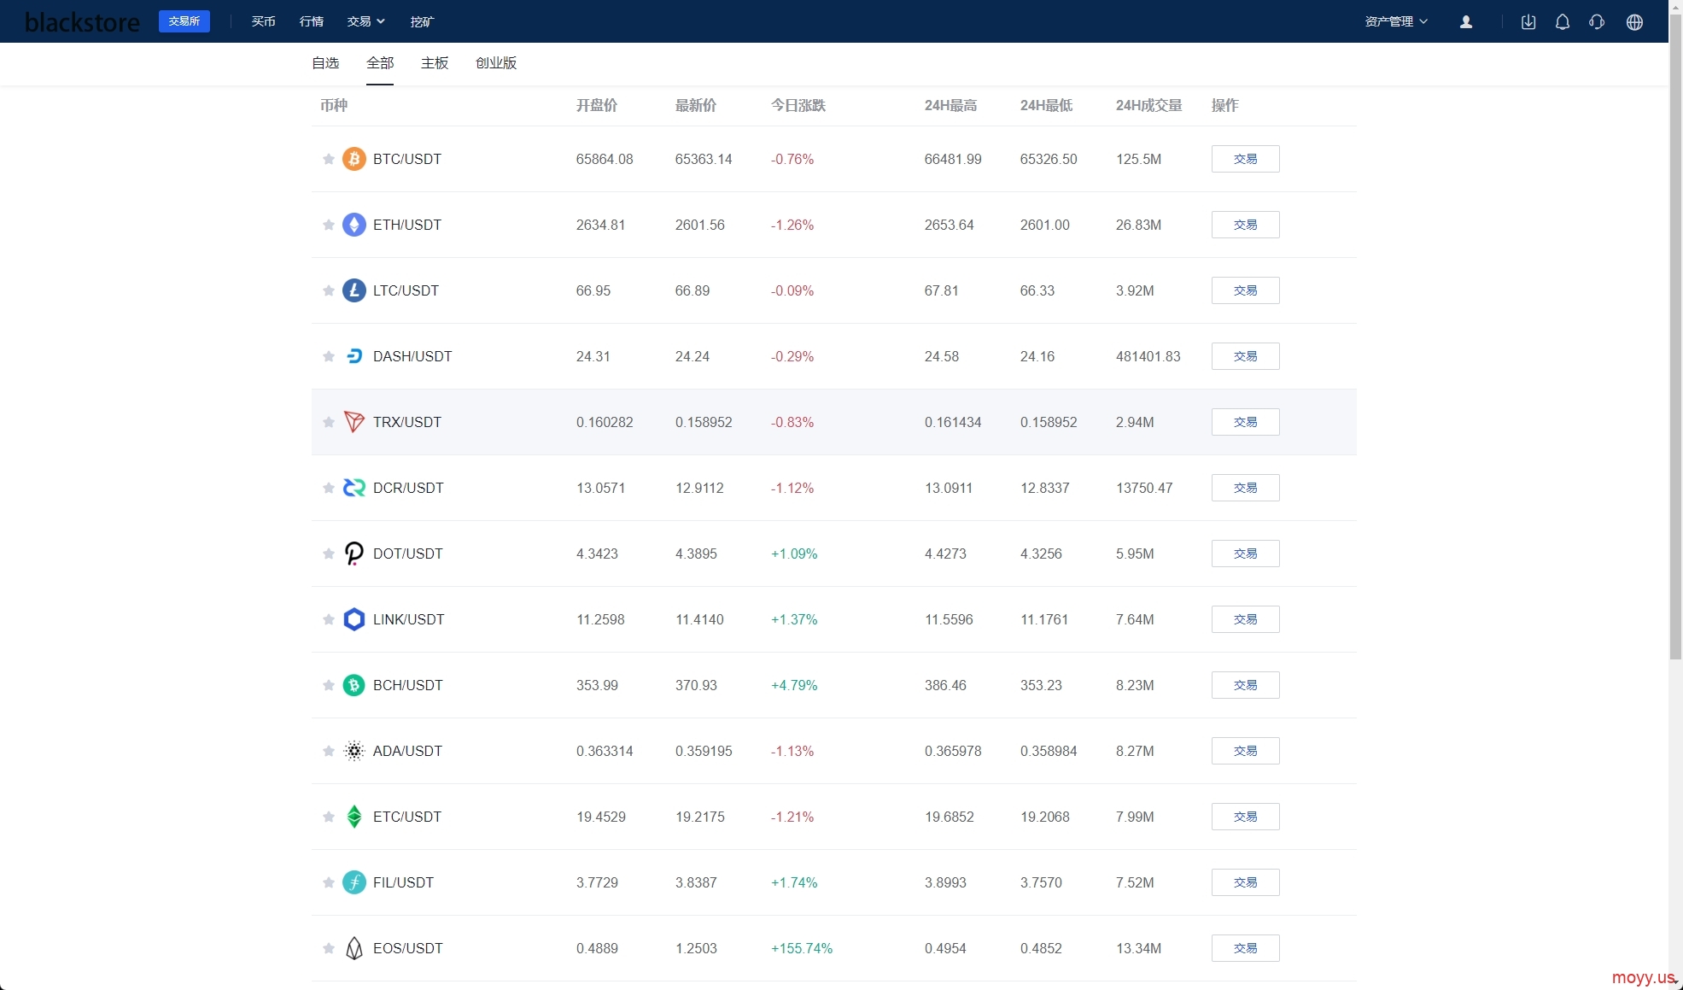Screen dimensions: 1683x990
Task: Click 交易 button for LINK/USDT
Action: [x=1245, y=619]
